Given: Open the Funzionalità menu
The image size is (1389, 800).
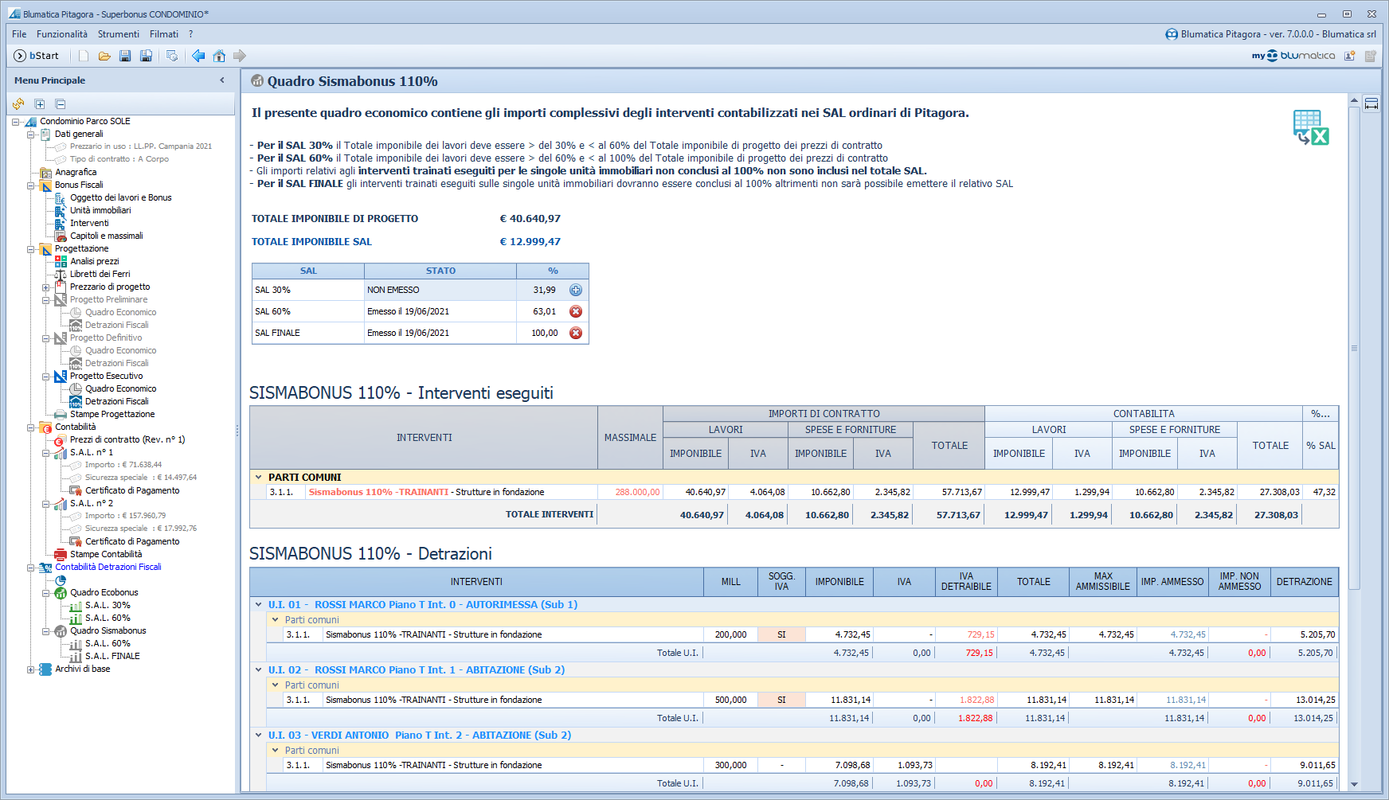Looking at the screenshot, I should coord(62,34).
